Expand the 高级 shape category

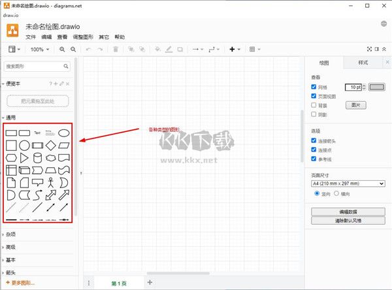10,247
